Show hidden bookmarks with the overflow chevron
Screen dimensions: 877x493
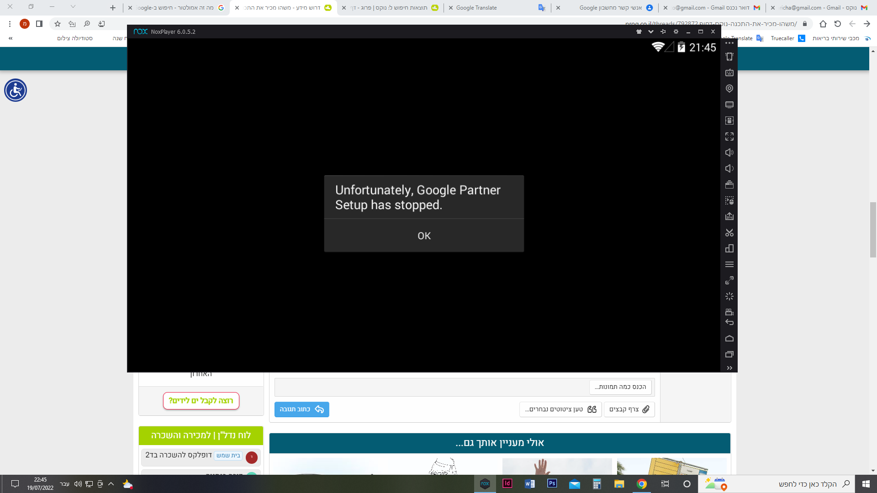pos(11,38)
